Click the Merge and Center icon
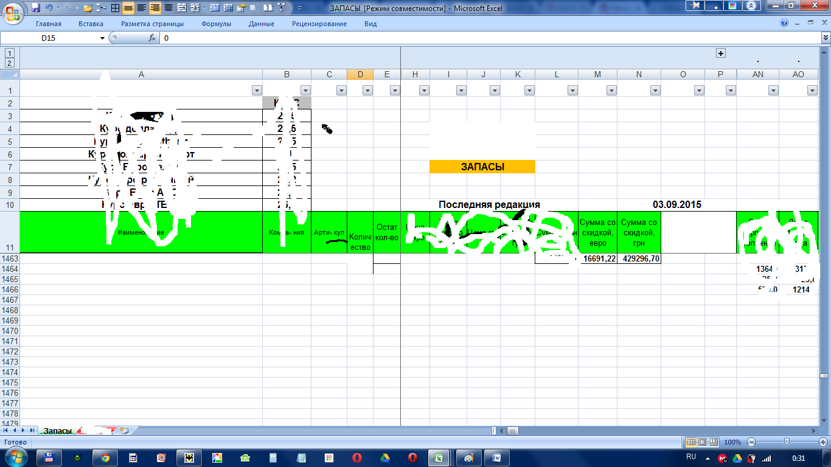The image size is (831, 467). 194,8
